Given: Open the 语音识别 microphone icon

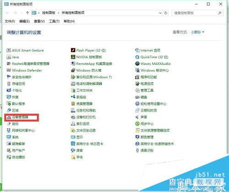Looking at the screenshot, I should pyautogui.click(x=137, y=150).
